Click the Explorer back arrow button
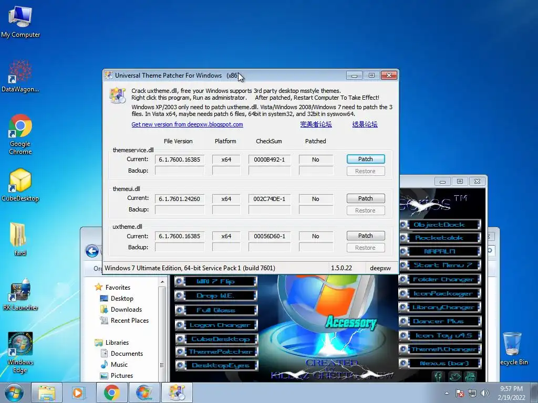 click(x=92, y=251)
